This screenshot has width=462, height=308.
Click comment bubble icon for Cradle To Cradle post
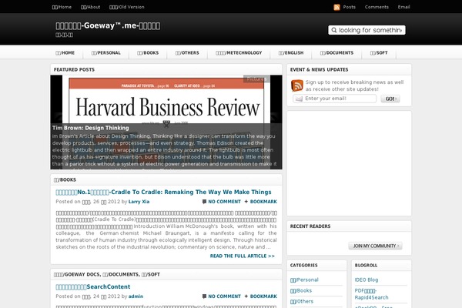coord(204,202)
